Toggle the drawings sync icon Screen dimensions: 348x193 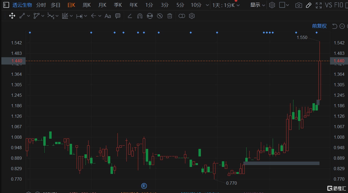click(150, 16)
